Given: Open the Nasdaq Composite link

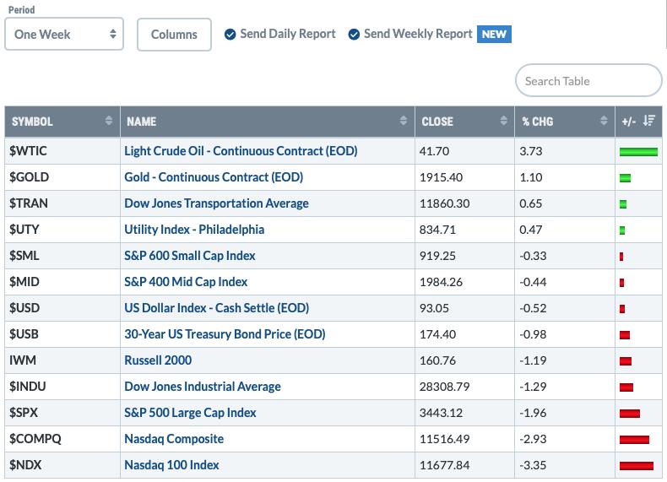Looking at the screenshot, I should tap(174, 439).
